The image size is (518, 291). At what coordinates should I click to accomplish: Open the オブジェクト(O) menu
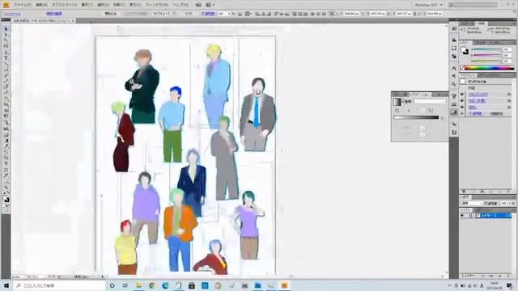tap(65, 5)
